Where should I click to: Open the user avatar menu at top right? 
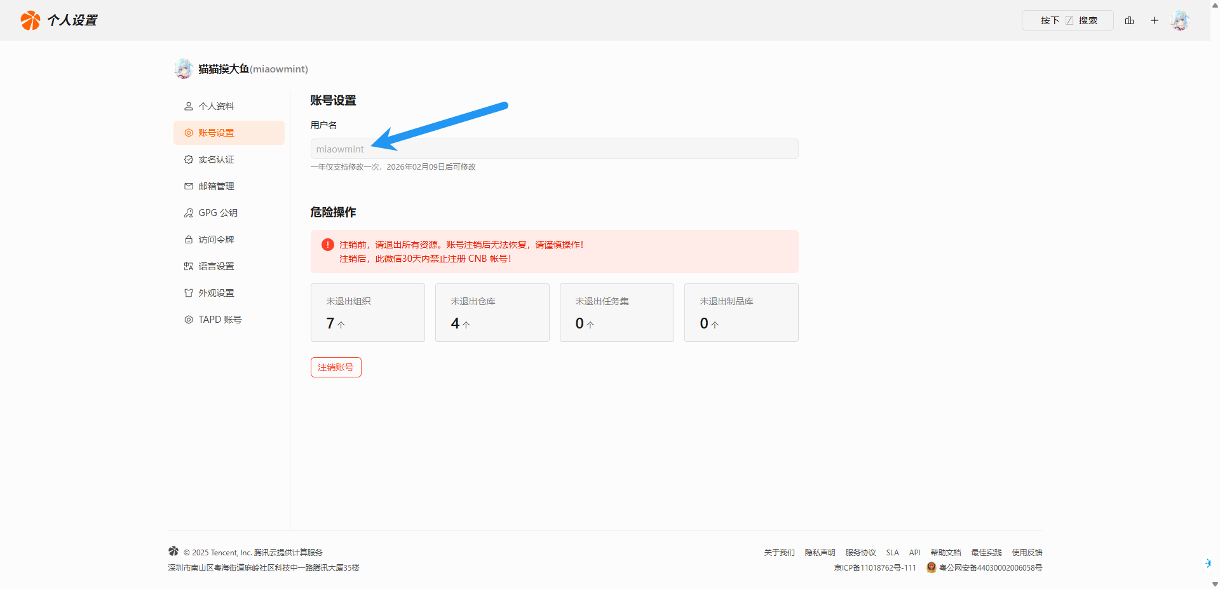pos(1180,20)
